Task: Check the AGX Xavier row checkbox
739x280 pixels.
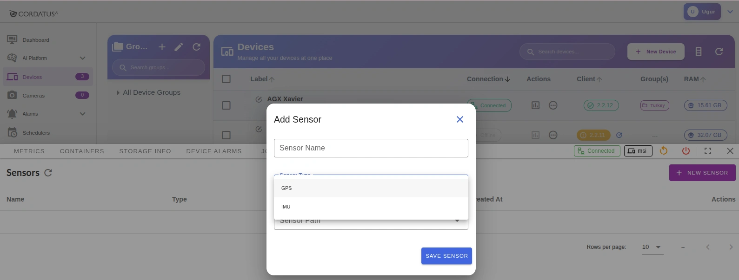Action: coord(226,105)
